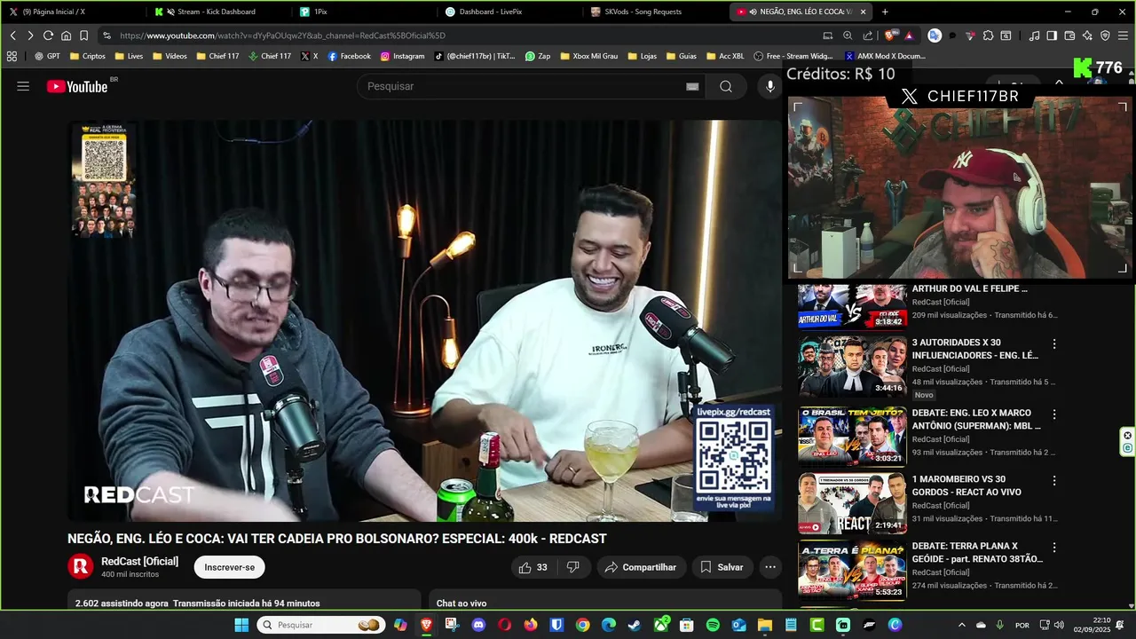
Task: Open the Bookmarks apps grid icon
Action: pos(12,56)
